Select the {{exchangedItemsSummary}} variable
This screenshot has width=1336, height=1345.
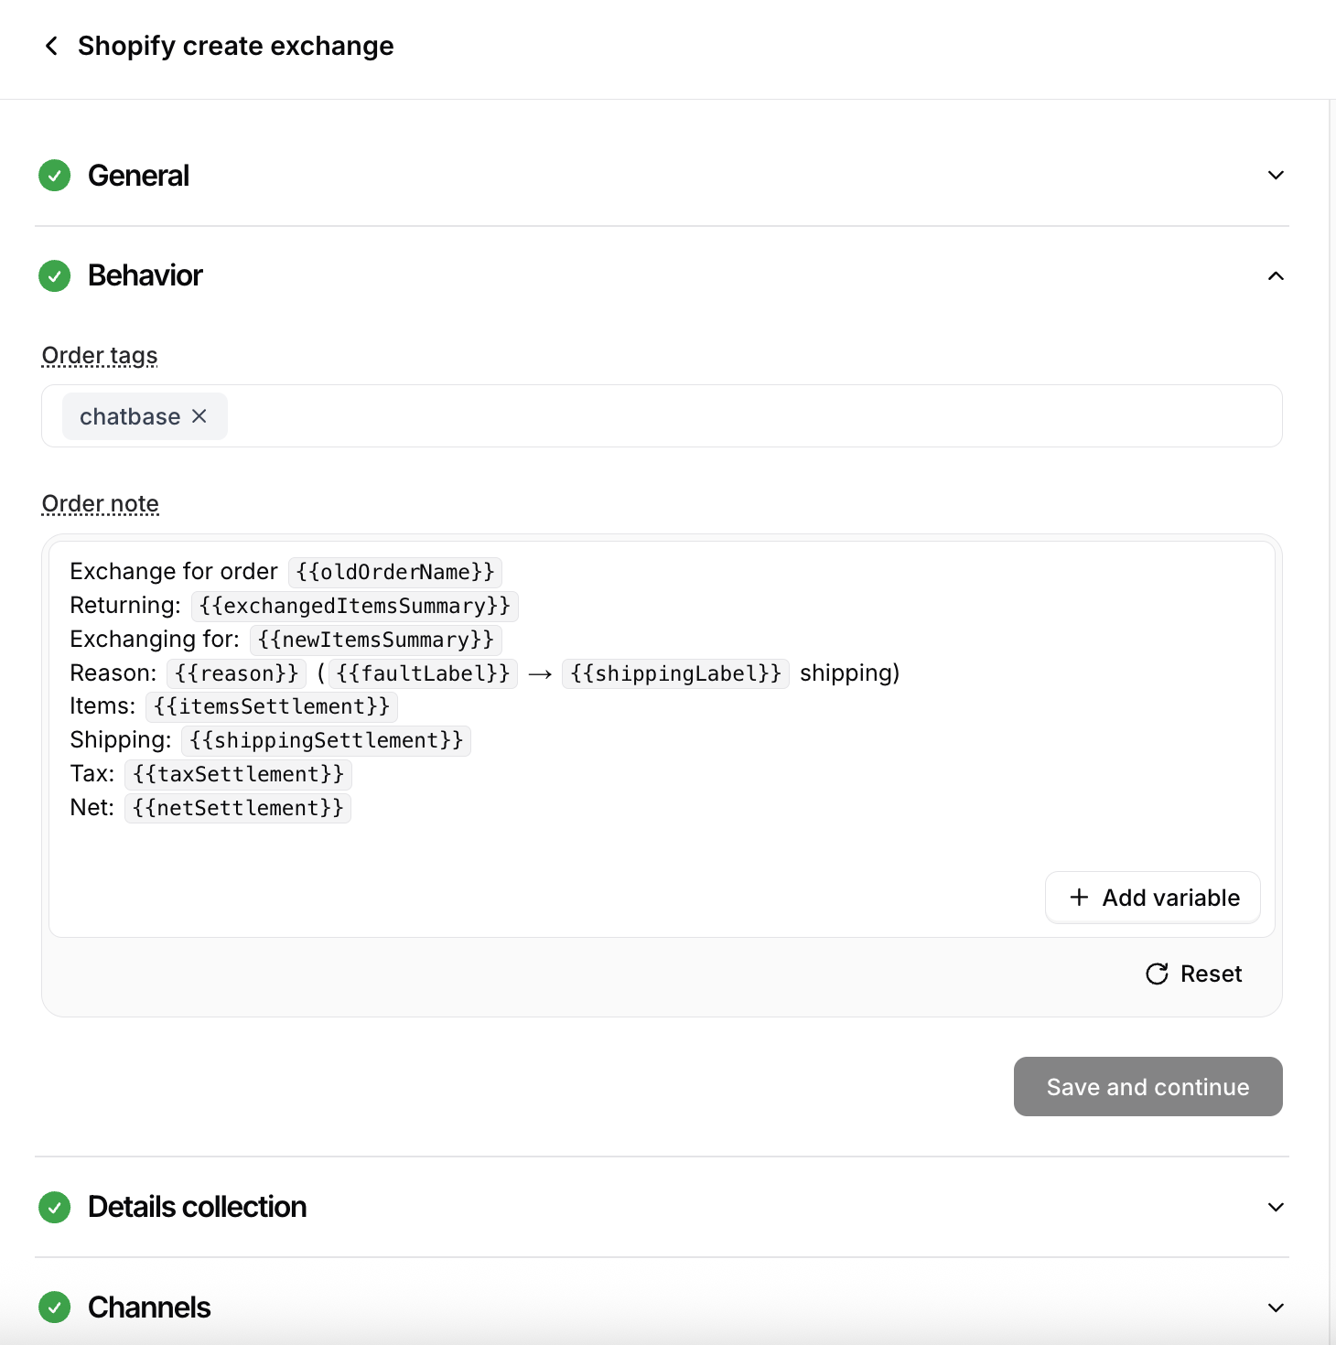point(355,606)
